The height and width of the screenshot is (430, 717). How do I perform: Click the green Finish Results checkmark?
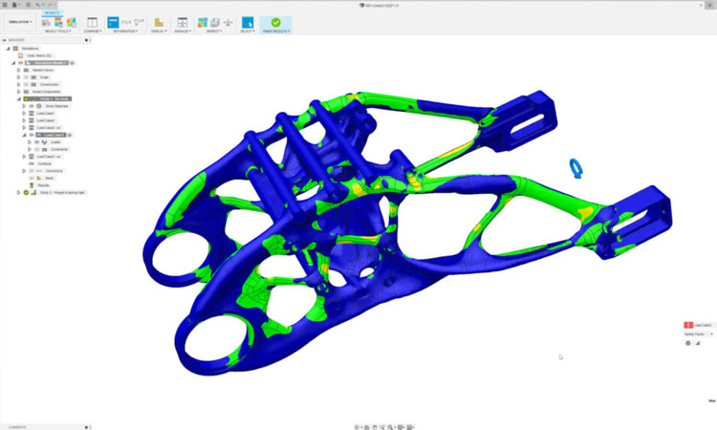(275, 22)
